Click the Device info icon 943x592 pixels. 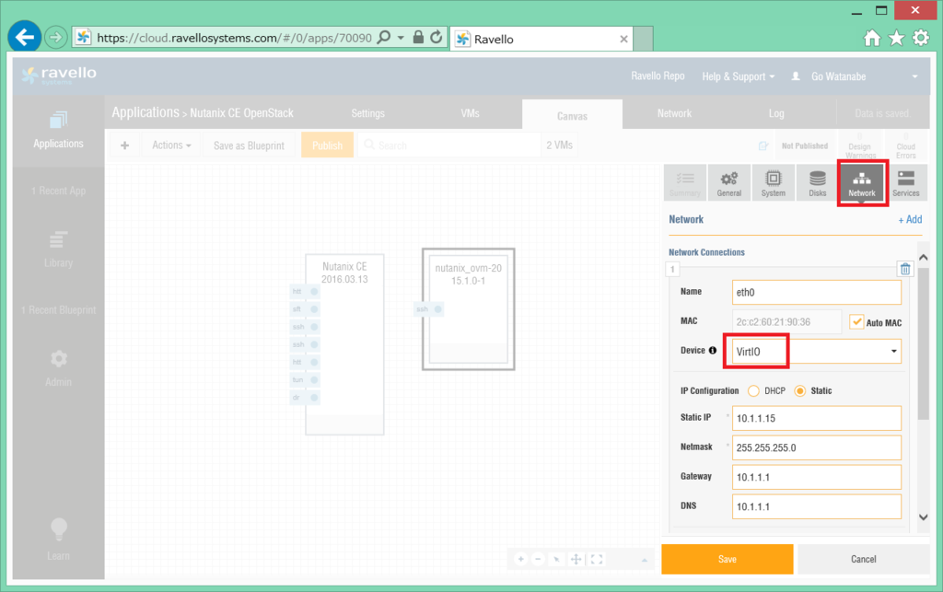pyautogui.click(x=713, y=351)
